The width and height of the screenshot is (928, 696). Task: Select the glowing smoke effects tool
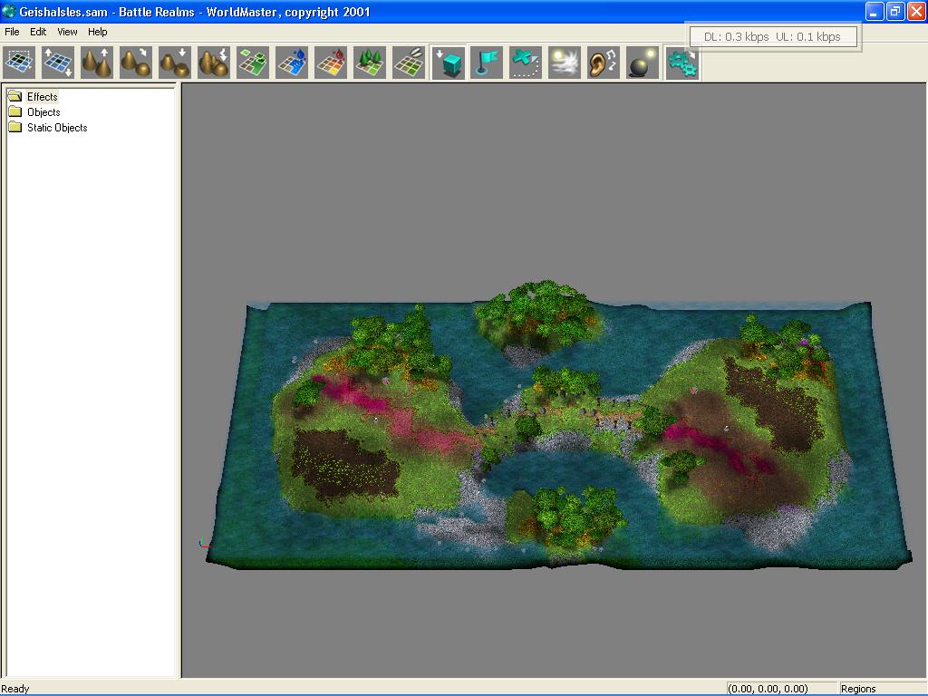tap(565, 63)
